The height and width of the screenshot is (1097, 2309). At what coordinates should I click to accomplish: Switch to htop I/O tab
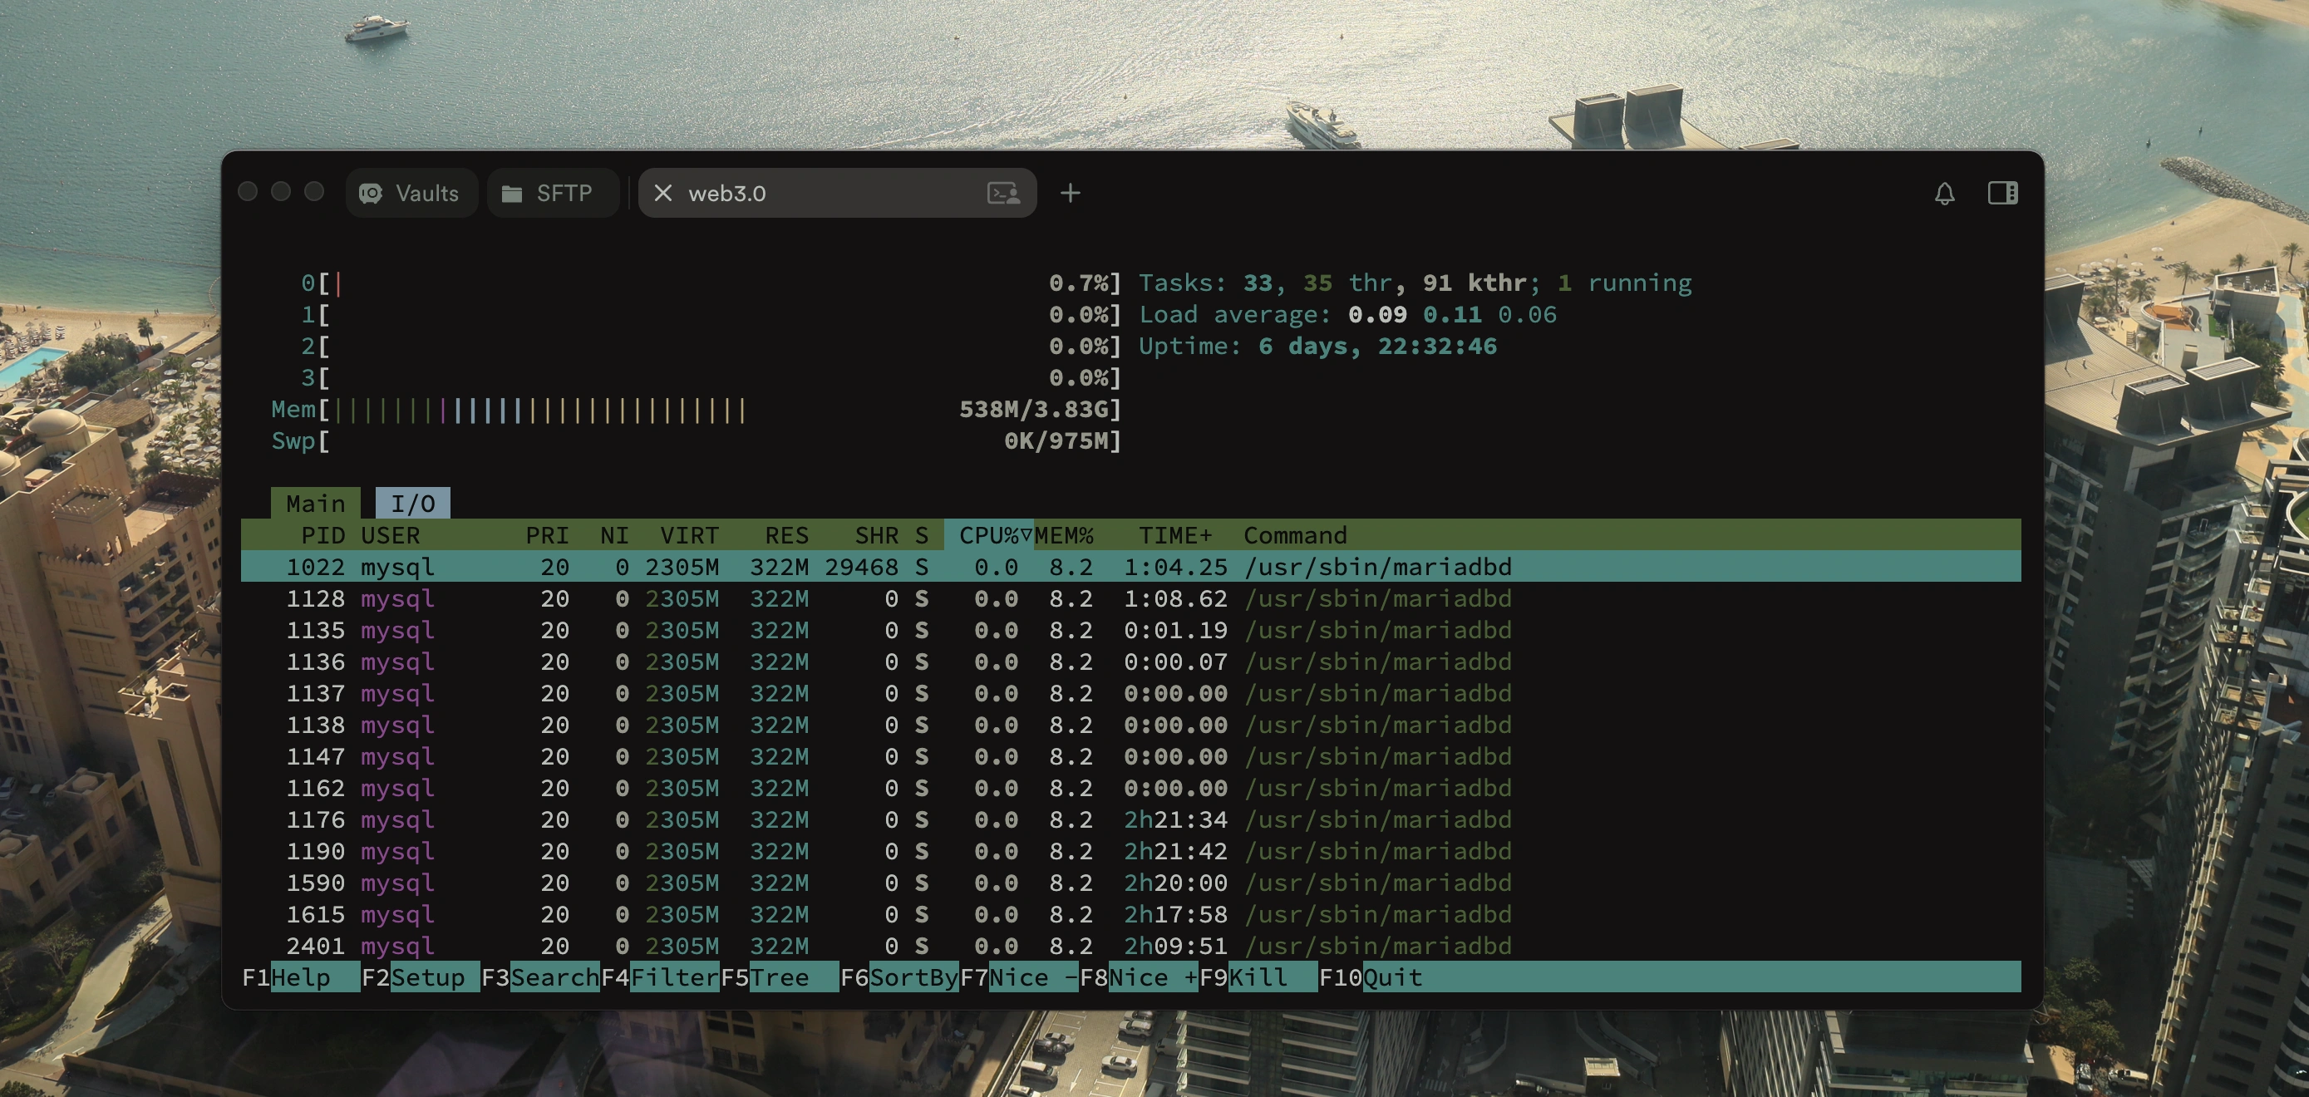412,504
